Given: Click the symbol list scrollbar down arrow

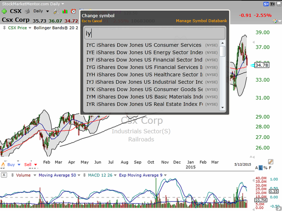Looking at the screenshot, I should pyautogui.click(x=222, y=107).
